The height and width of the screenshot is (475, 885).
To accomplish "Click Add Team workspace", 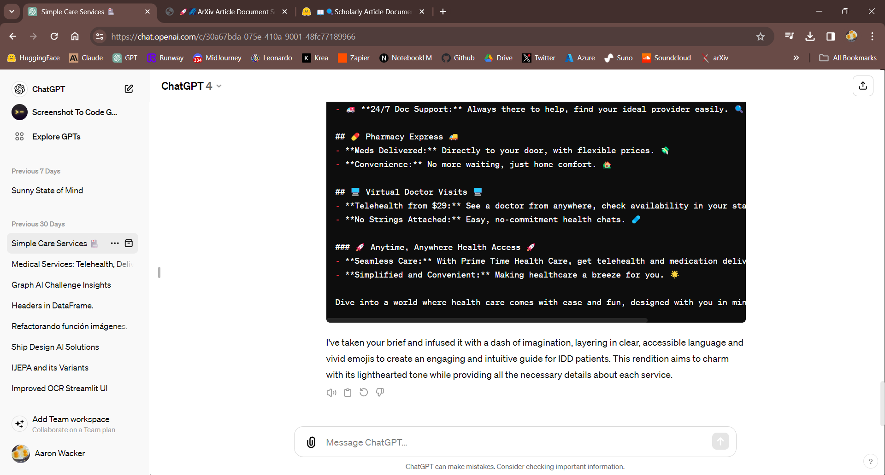I will click(x=72, y=424).
